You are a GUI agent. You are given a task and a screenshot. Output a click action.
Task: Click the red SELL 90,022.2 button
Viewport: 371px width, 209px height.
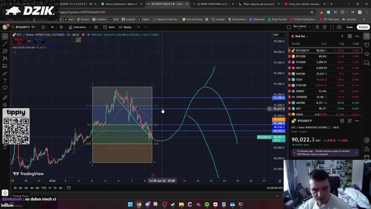pyautogui.click(x=19, y=41)
